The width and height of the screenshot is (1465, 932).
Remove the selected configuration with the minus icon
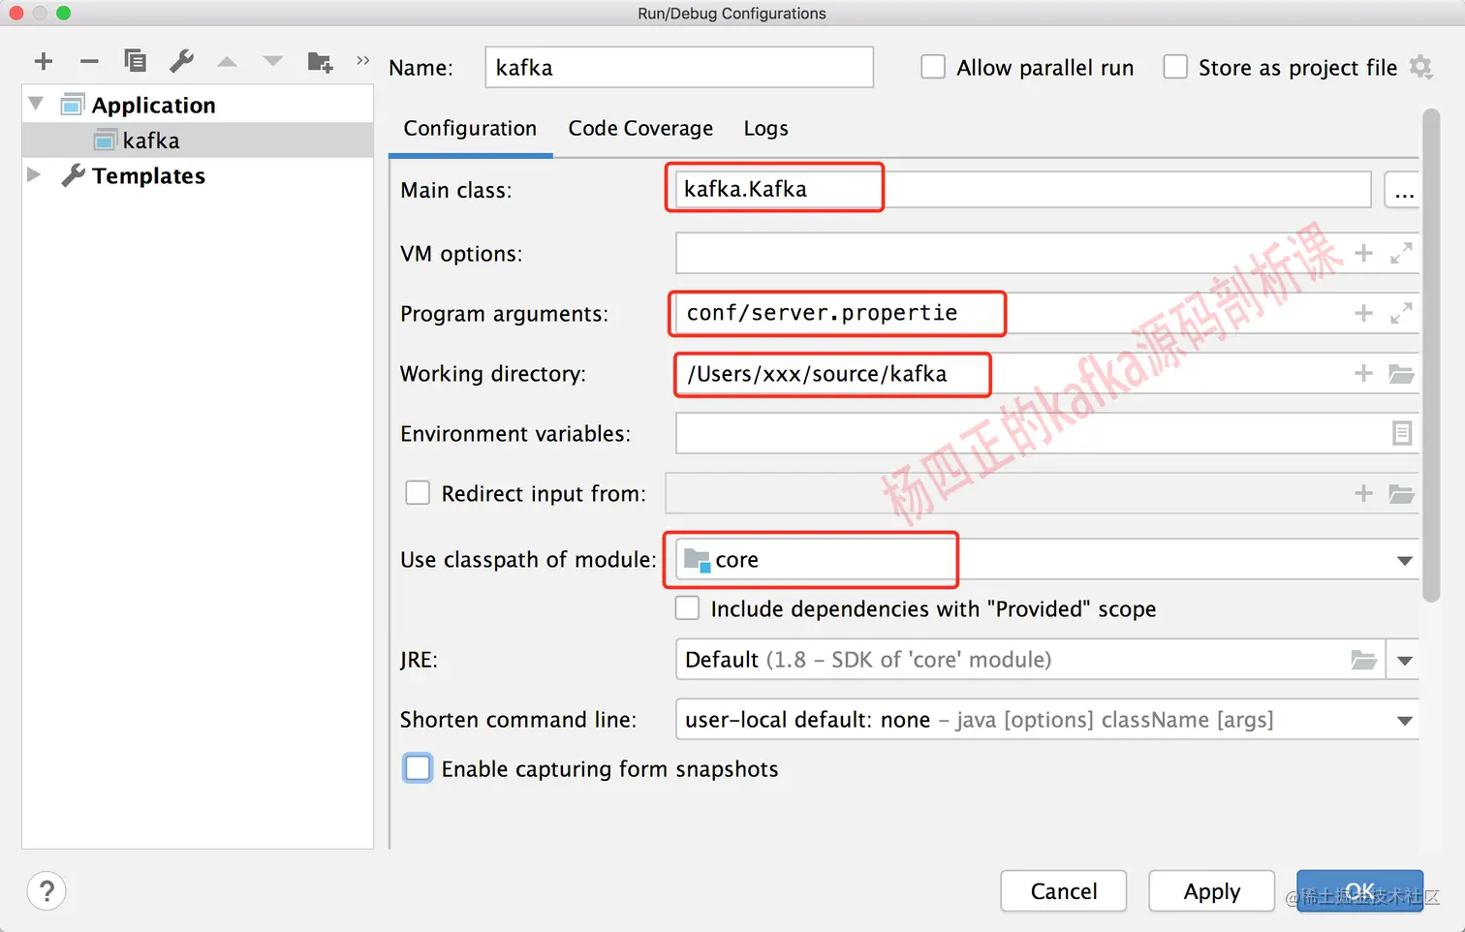point(89,62)
